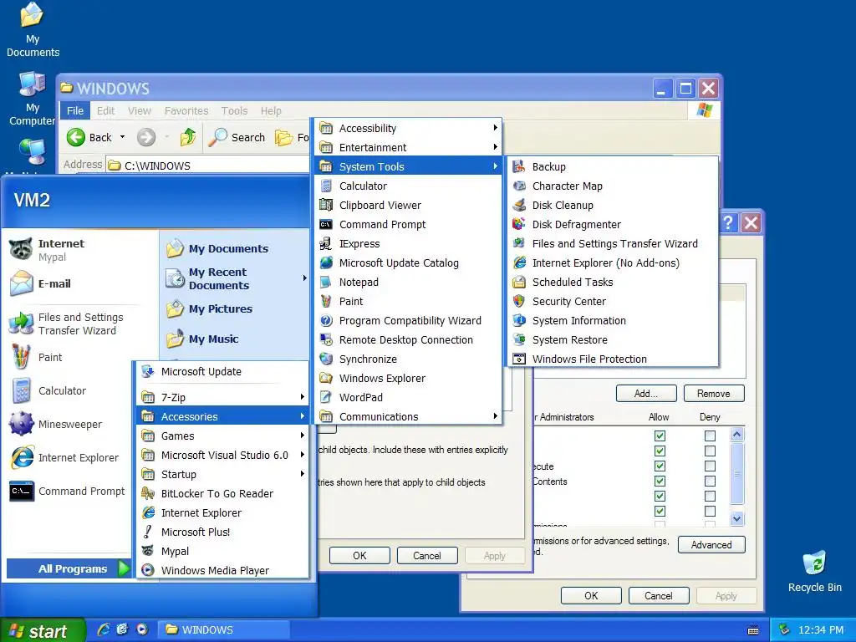
Task: Toggle Allow checkbox below the 'Contents' row
Action: [660, 496]
